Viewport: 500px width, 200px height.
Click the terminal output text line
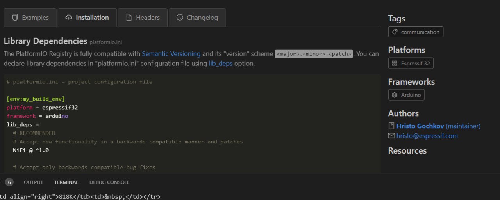(80, 196)
